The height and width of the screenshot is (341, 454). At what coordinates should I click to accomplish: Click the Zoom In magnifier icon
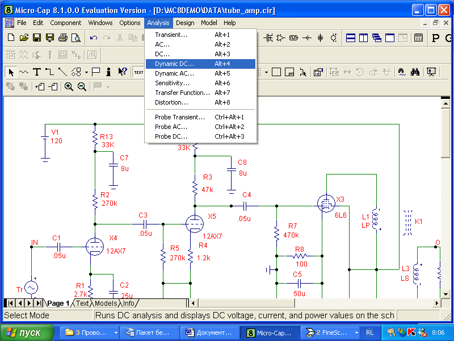pos(69,87)
